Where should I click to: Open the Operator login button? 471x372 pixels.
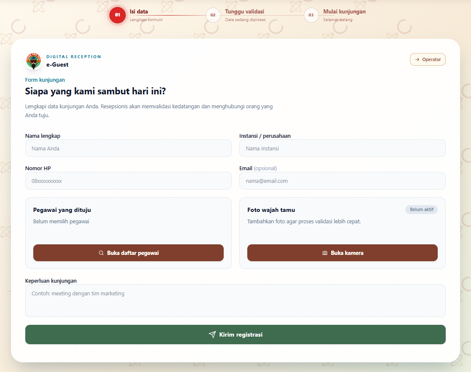click(428, 59)
